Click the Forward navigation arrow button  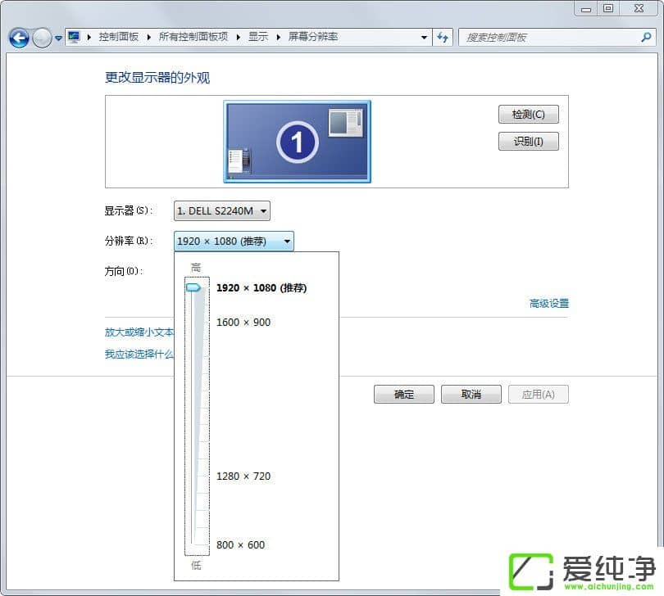click(42, 38)
